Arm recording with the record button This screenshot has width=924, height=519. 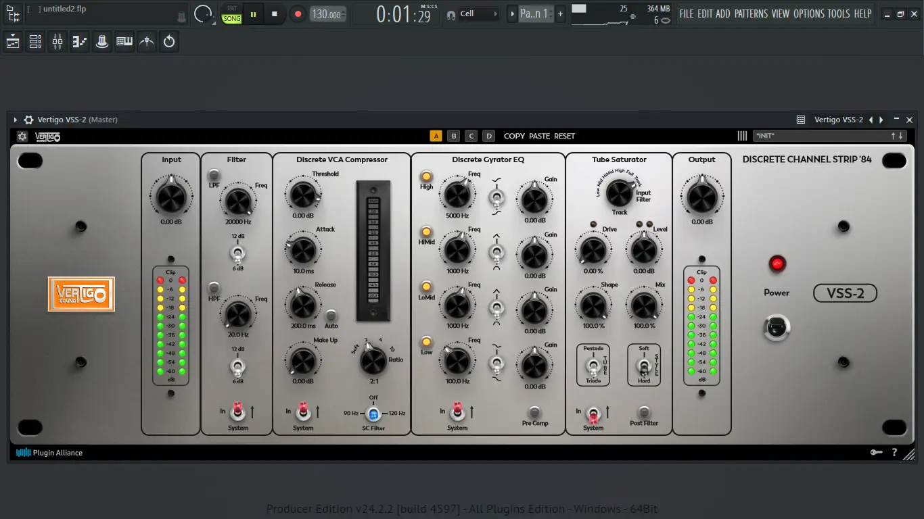coord(298,14)
